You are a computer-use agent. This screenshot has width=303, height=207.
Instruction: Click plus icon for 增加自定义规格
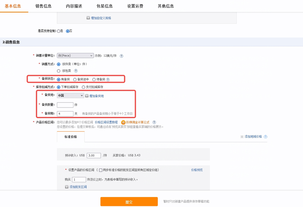point(88,18)
